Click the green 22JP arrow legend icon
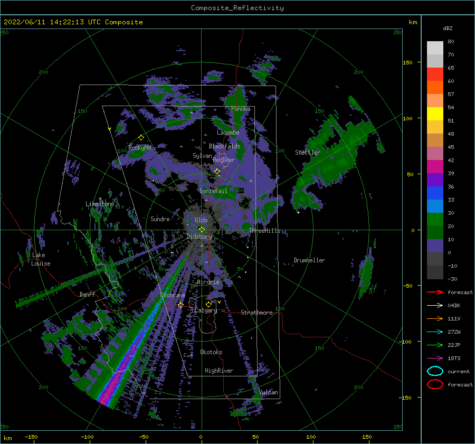This screenshot has width=475, height=444. [x=435, y=345]
